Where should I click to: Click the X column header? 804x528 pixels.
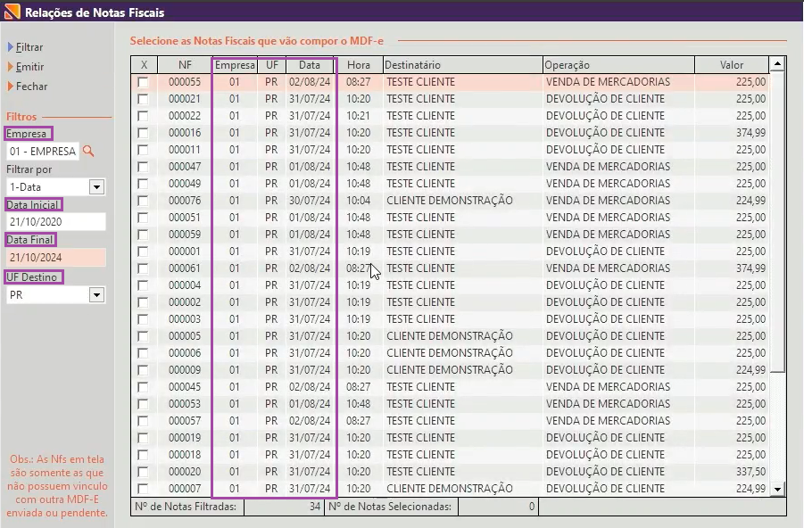[144, 65]
